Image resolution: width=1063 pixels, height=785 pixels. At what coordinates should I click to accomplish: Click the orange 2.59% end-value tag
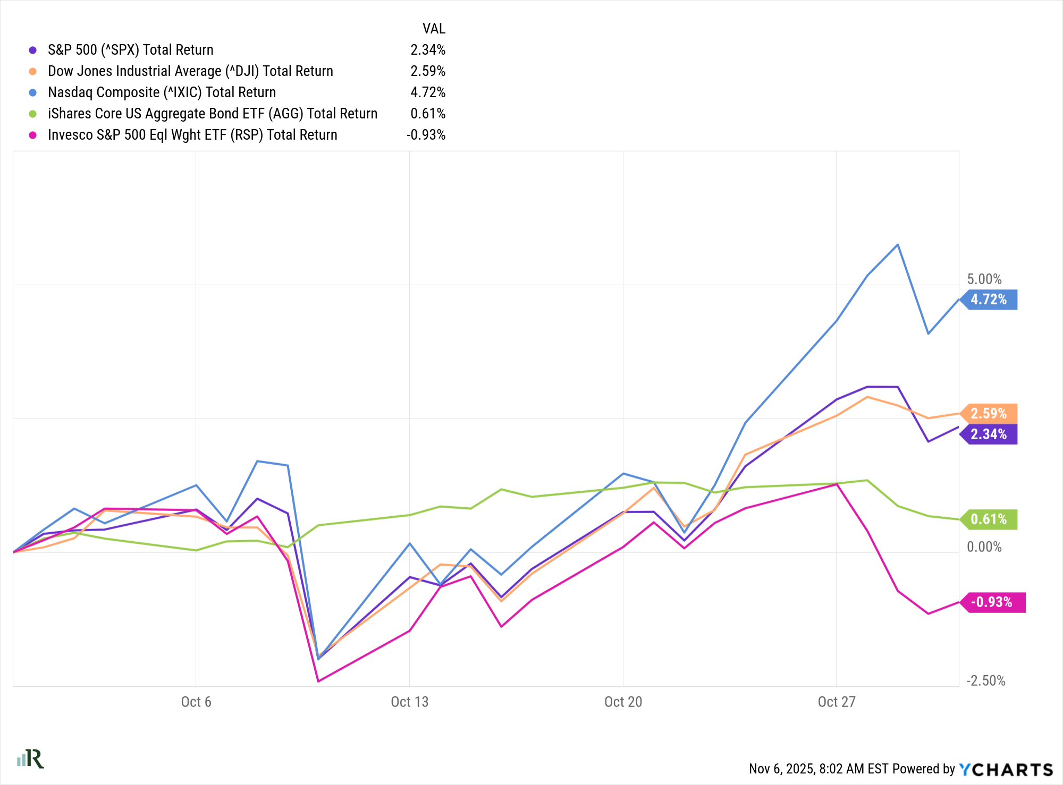pos(989,413)
